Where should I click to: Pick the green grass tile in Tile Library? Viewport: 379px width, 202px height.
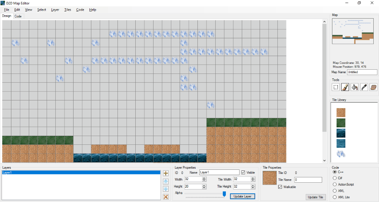341,123
